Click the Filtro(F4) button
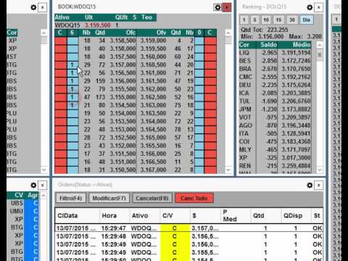348x261 pixels. coord(70,199)
